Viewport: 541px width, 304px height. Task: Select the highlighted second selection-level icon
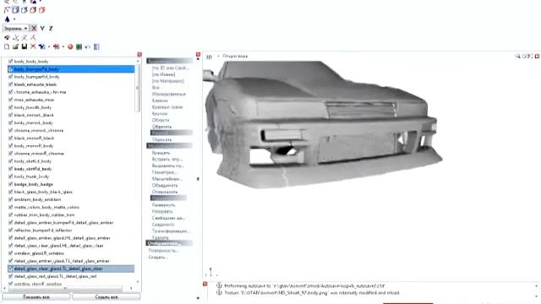(15, 10)
